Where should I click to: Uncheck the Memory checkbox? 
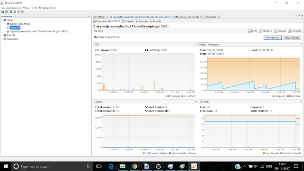point(261,31)
